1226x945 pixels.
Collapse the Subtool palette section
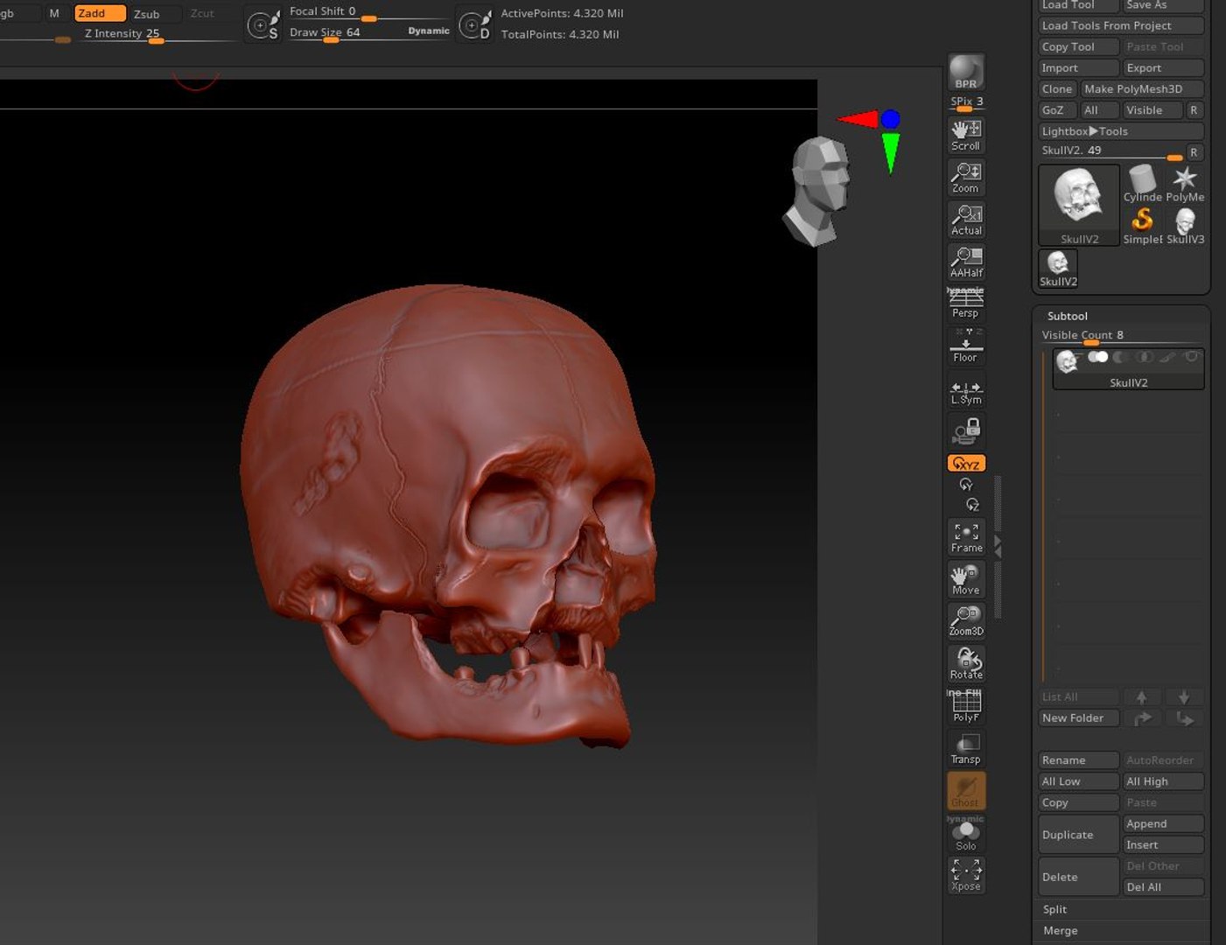(x=1067, y=316)
